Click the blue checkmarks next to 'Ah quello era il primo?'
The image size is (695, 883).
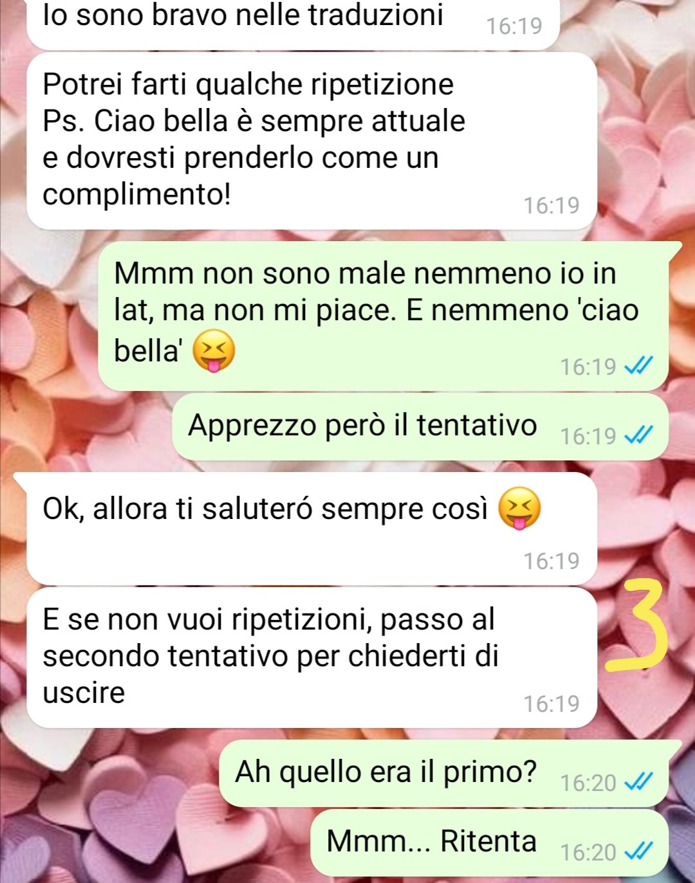[639, 783]
